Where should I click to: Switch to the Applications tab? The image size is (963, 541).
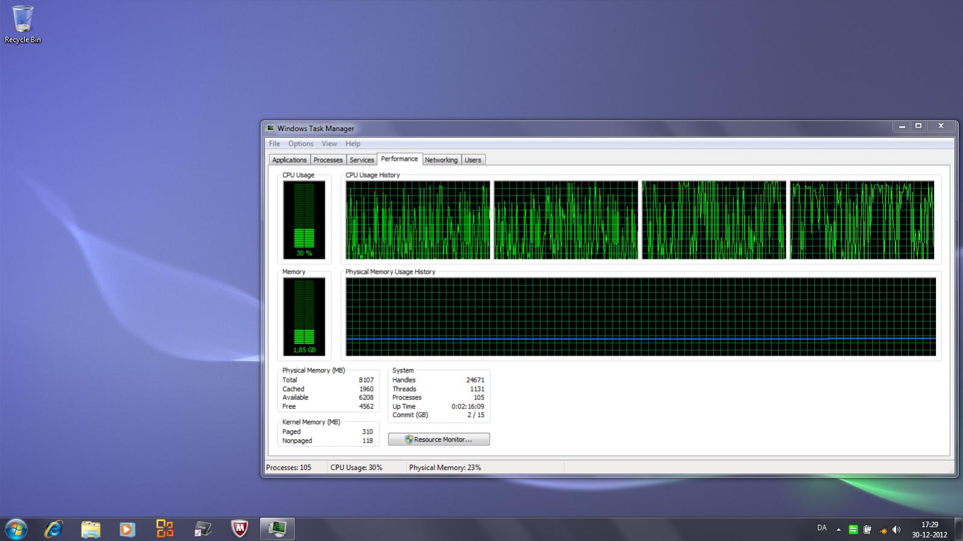(x=289, y=160)
